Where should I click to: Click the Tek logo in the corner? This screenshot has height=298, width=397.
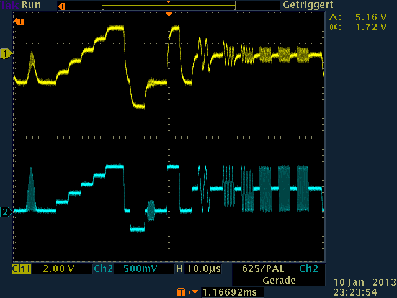9,5
